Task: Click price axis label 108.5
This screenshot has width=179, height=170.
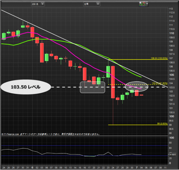Action: pos(172,46)
